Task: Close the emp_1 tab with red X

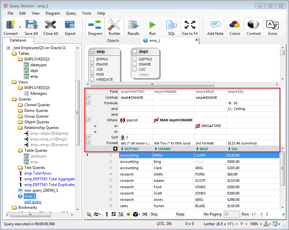Action: (x=196, y=40)
